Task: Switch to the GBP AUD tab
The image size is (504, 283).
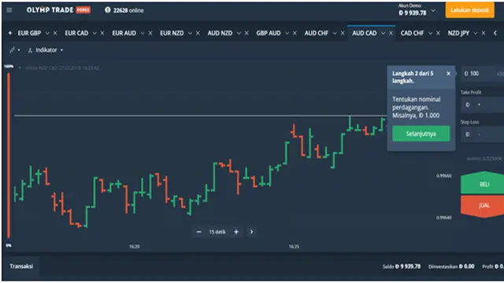Action: tap(269, 33)
